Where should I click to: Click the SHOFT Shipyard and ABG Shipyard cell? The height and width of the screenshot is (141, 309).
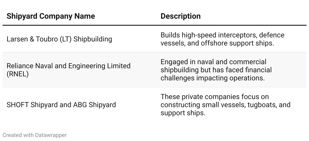pyautogui.click(x=61, y=105)
